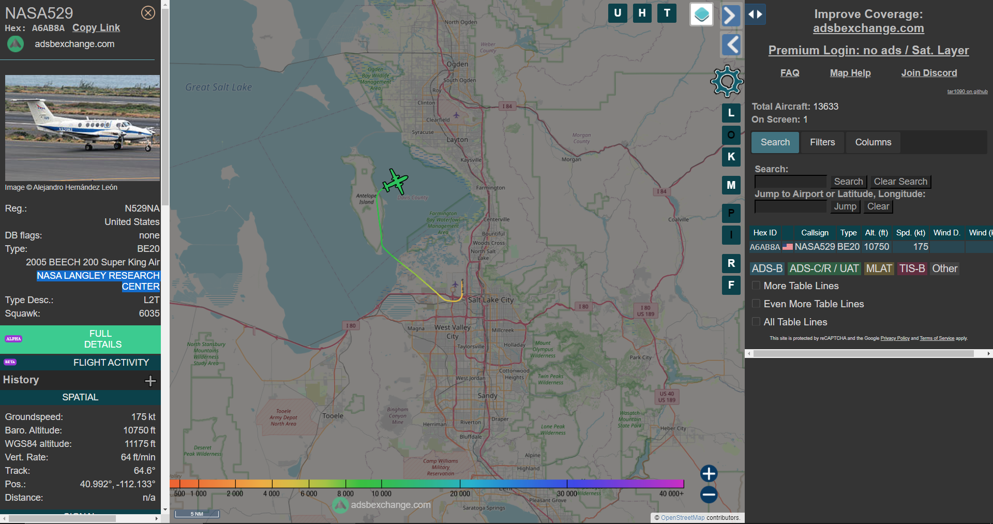The width and height of the screenshot is (993, 524).
Task: Click the Clear Search button
Action: click(900, 182)
